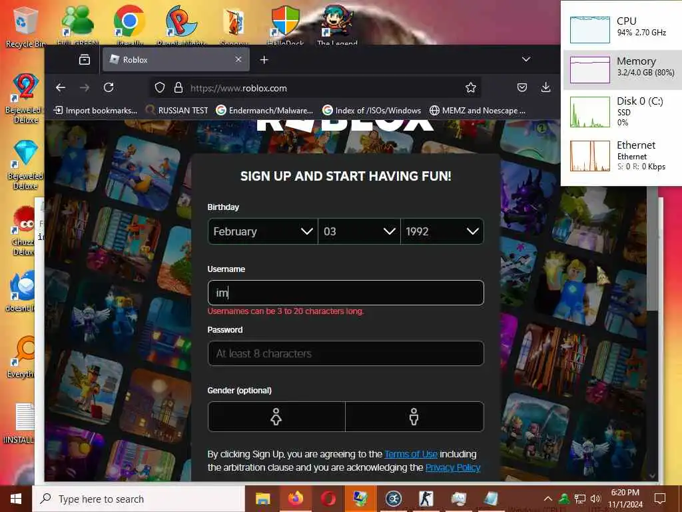Click the Firefox forward arrow button
This screenshot has width=682, height=512.
(85, 88)
